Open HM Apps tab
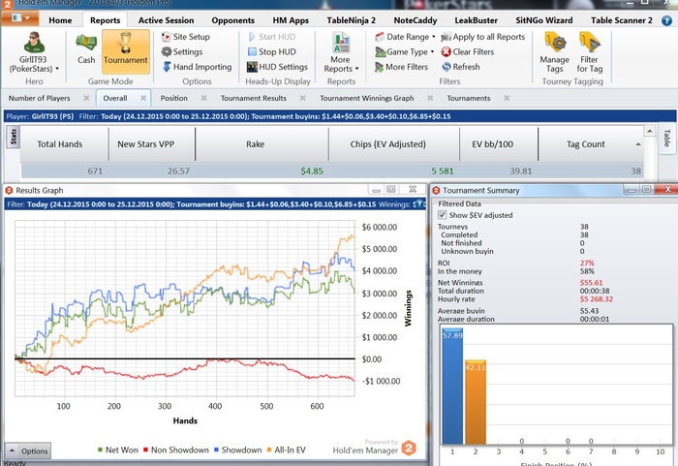Image resolution: width=678 pixels, height=466 pixels. point(291,20)
